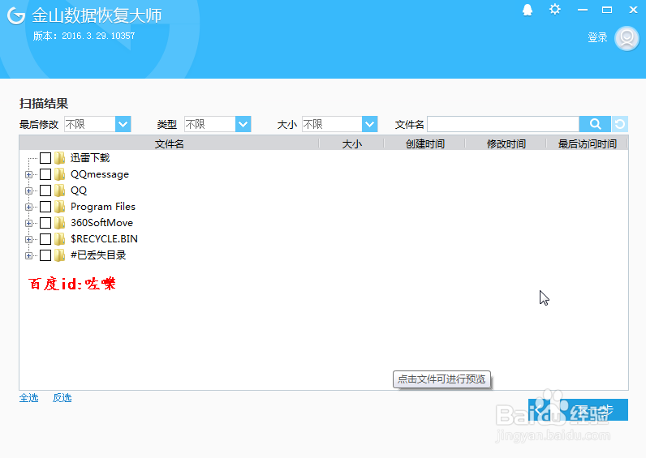Select the 360SoftMove checkbox
The height and width of the screenshot is (458, 646).
[x=45, y=223]
